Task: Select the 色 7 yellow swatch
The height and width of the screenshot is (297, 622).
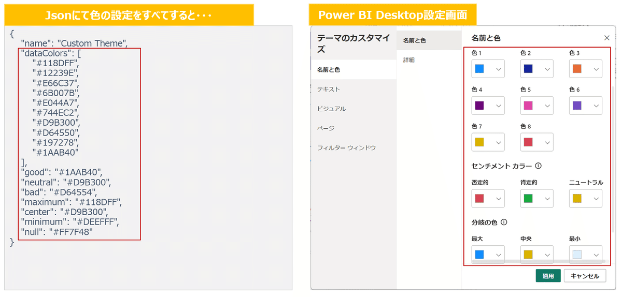Action: pos(479,142)
